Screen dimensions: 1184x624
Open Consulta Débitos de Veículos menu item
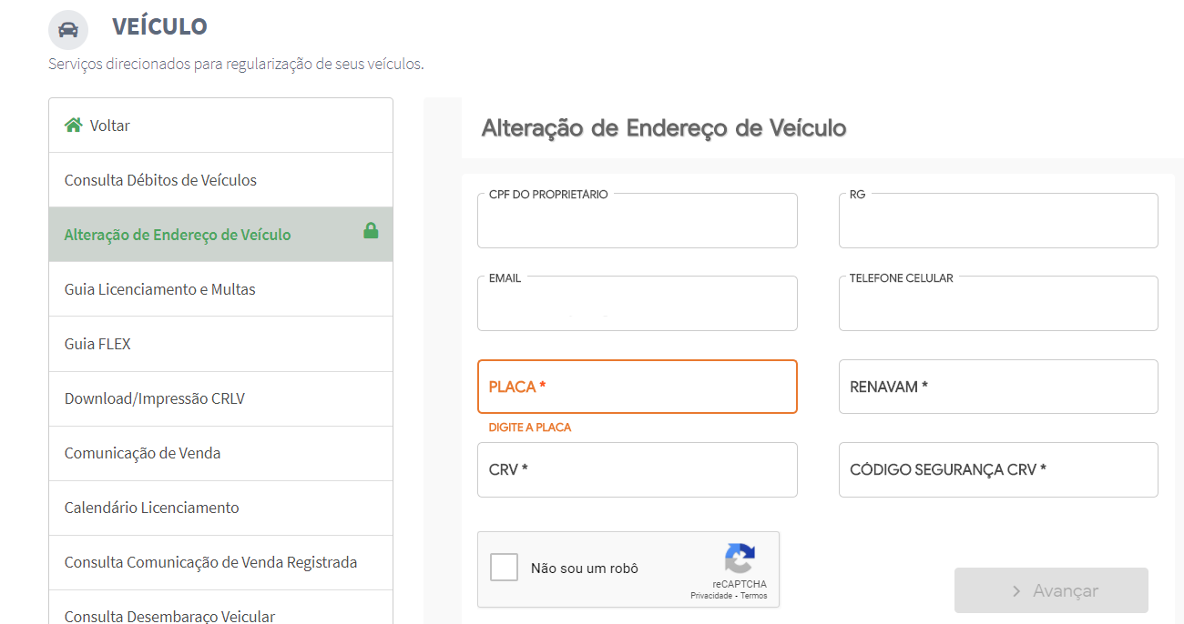(x=160, y=180)
